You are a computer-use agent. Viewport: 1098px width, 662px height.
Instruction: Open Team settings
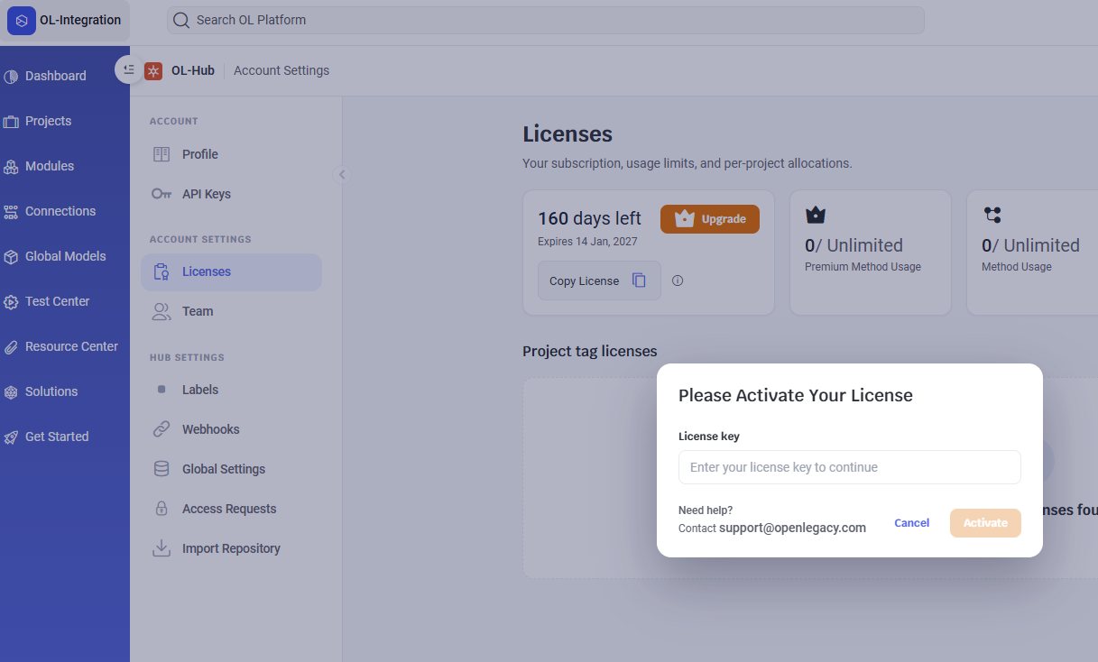tap(231, 311)
